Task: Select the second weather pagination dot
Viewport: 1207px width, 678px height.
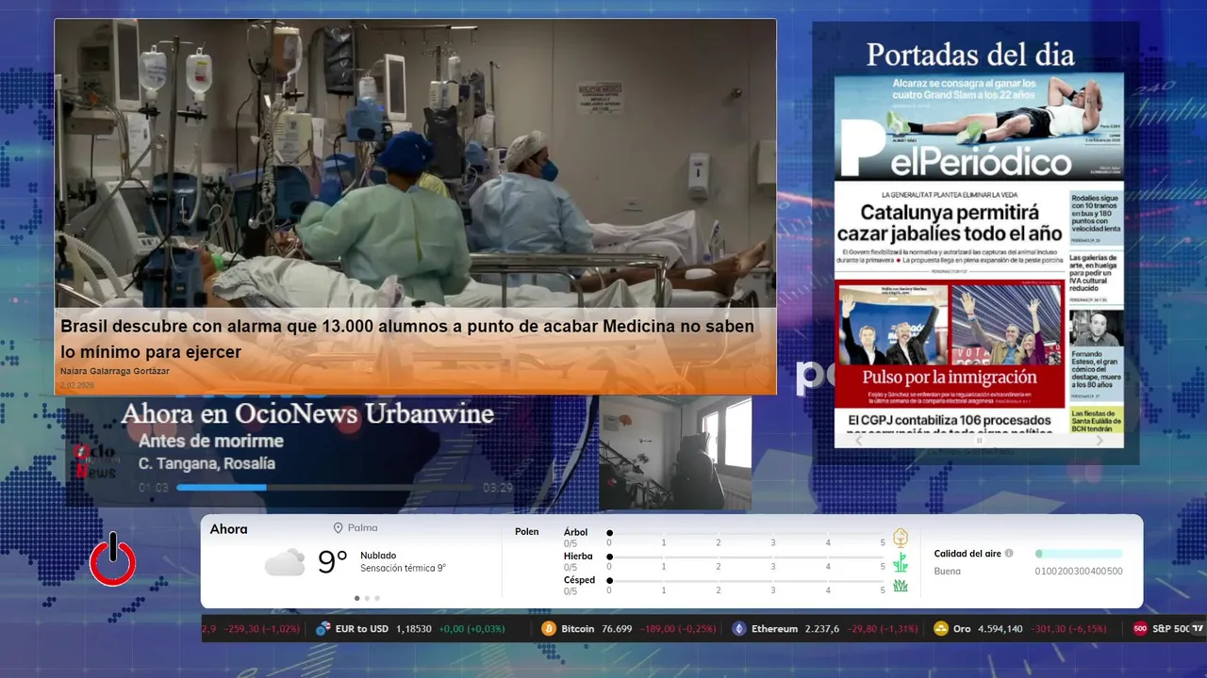Action: pyautogui.click(x=367, y=598)
